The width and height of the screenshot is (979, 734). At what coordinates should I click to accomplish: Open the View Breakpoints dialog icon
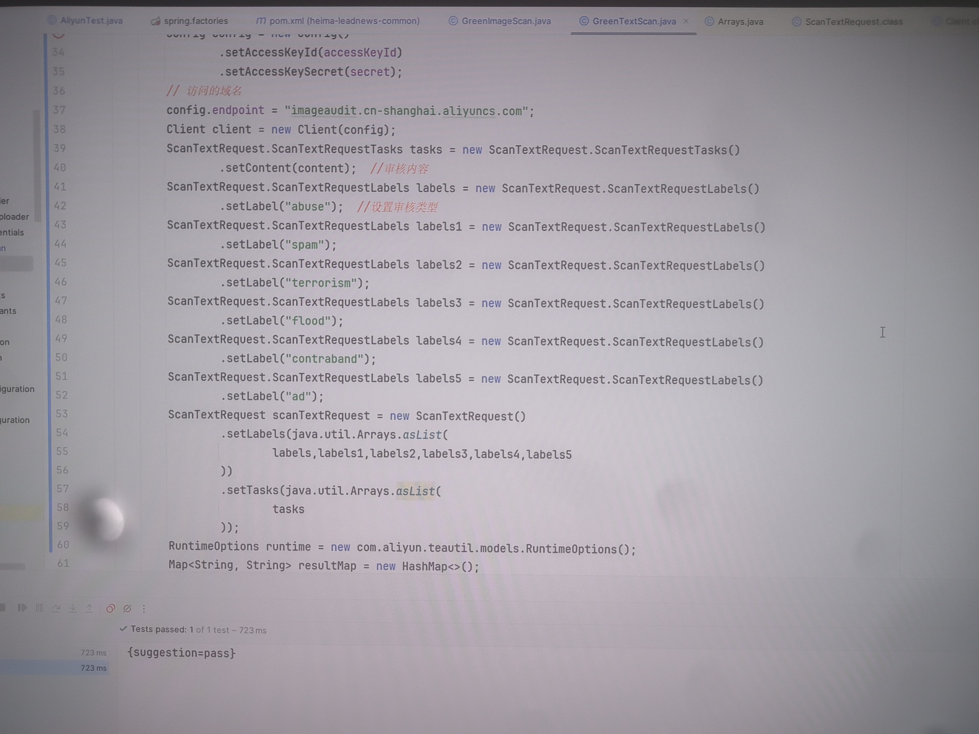pos(111,608)
